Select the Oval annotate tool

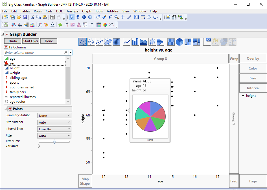155,17
